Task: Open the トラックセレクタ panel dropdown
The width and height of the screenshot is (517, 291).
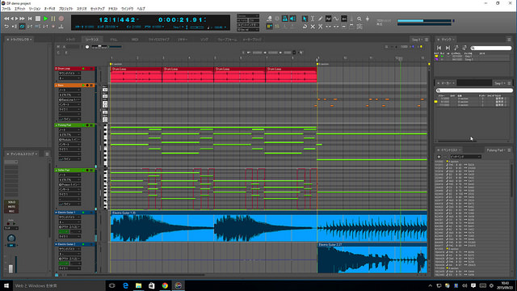Action: click(21, 40)
